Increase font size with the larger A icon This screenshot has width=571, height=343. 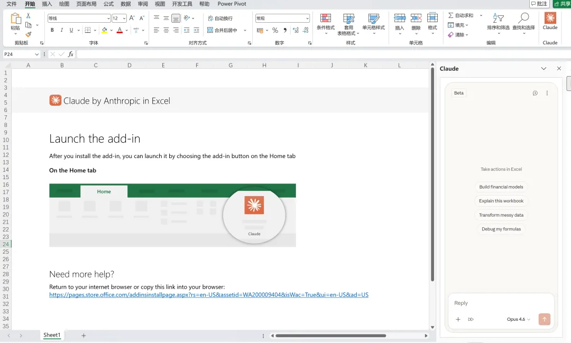click(x=132, y=18)
